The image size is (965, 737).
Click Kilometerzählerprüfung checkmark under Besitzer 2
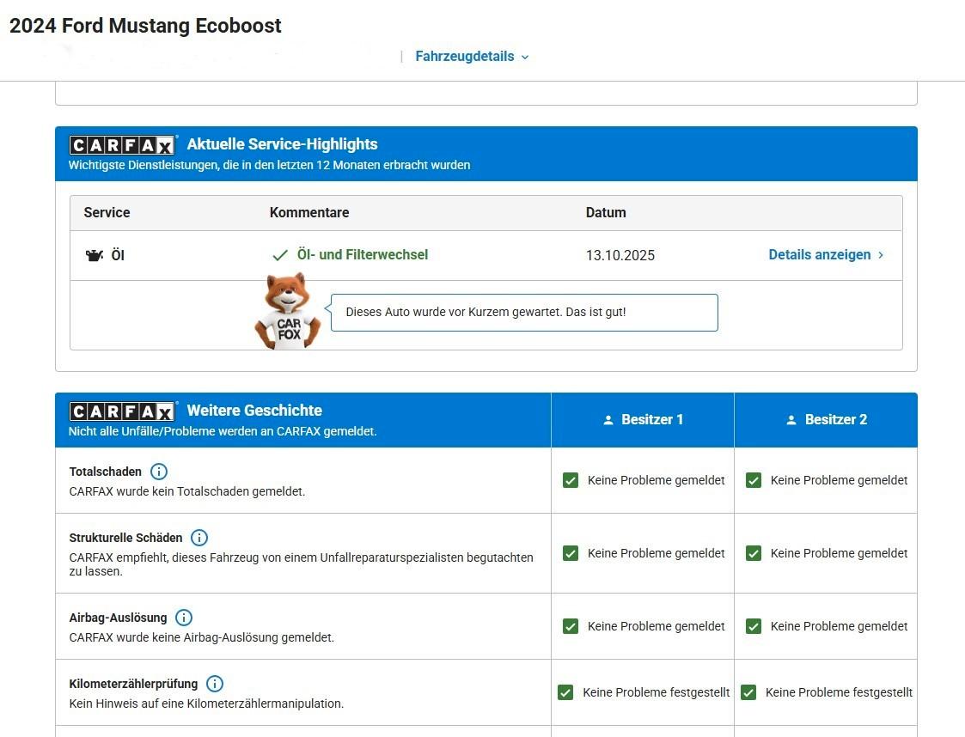pyautogui.click(x=749, y=692)
